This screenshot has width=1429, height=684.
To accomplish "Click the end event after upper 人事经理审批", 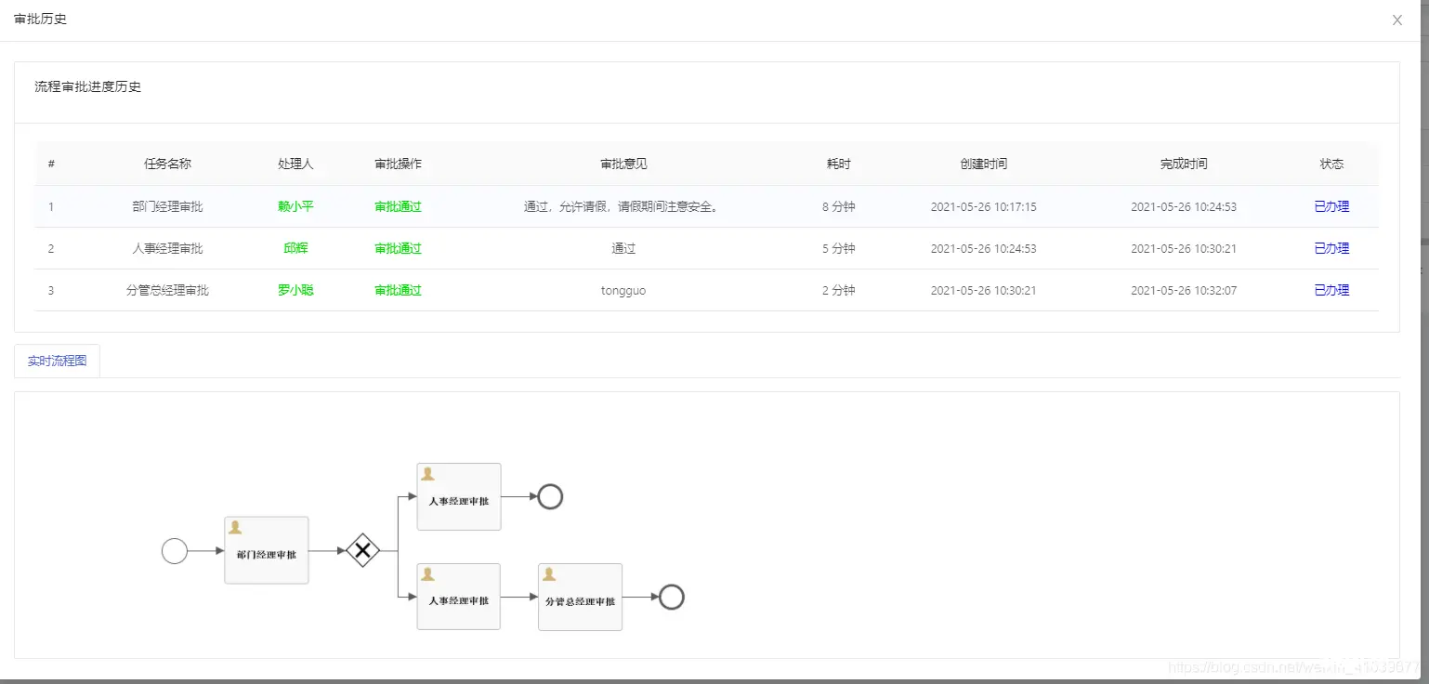I will (x=550, y=497).
